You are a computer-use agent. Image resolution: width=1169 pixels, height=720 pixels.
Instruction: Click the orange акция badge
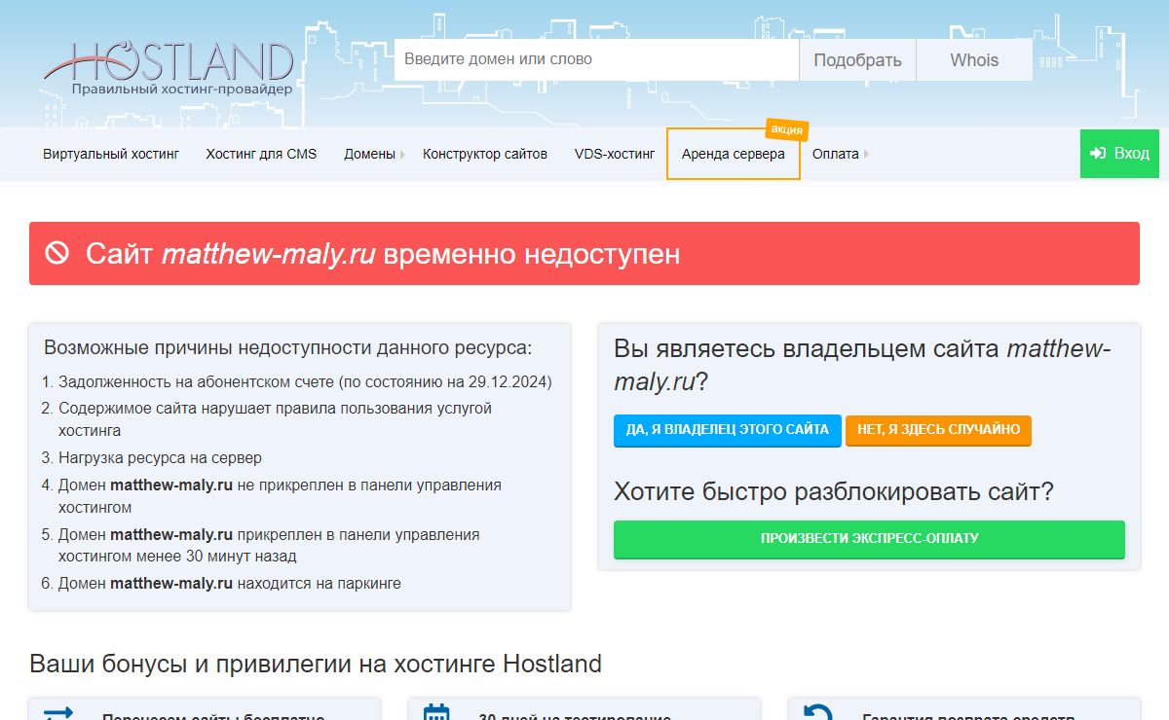pos(786,129)
